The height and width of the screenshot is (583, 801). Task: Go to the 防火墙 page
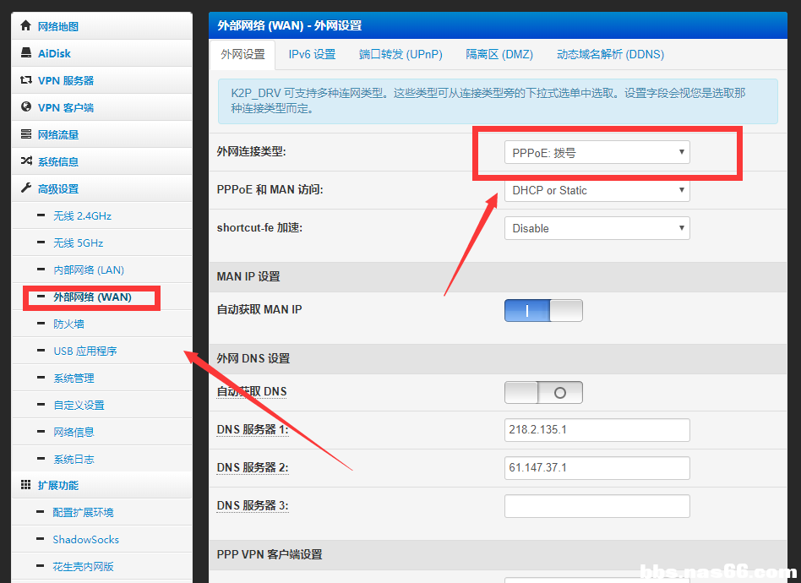point(68,324)
